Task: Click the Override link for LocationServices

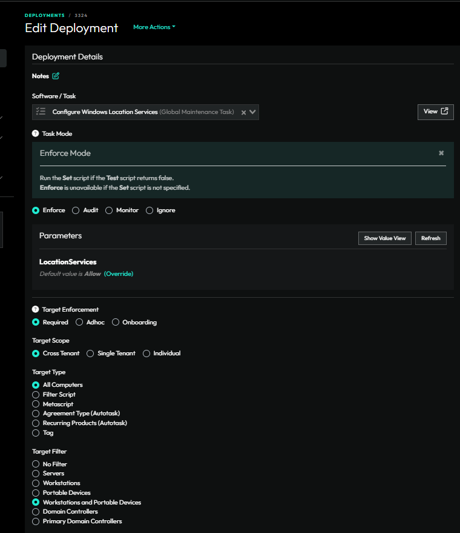Action: tap(119, 274)
